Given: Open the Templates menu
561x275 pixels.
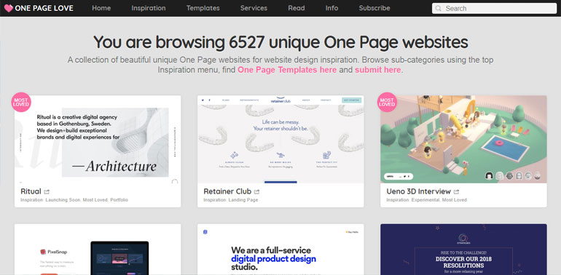Looking at the screenshot, I should click(203, 8).
